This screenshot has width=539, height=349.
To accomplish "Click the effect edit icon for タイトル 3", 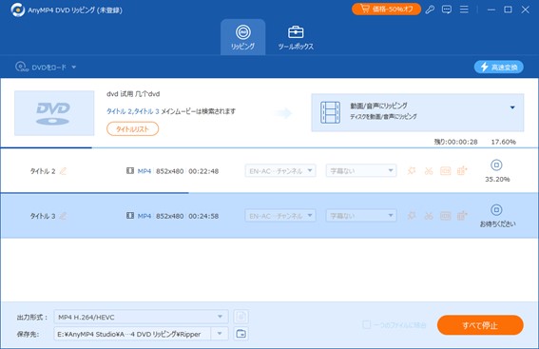I will pos(412,216).
